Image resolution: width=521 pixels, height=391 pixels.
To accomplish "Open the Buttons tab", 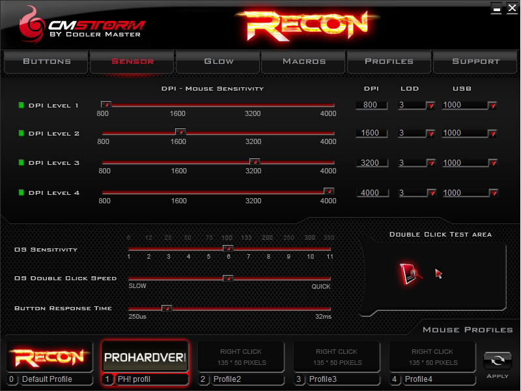I will coord(46,61).
